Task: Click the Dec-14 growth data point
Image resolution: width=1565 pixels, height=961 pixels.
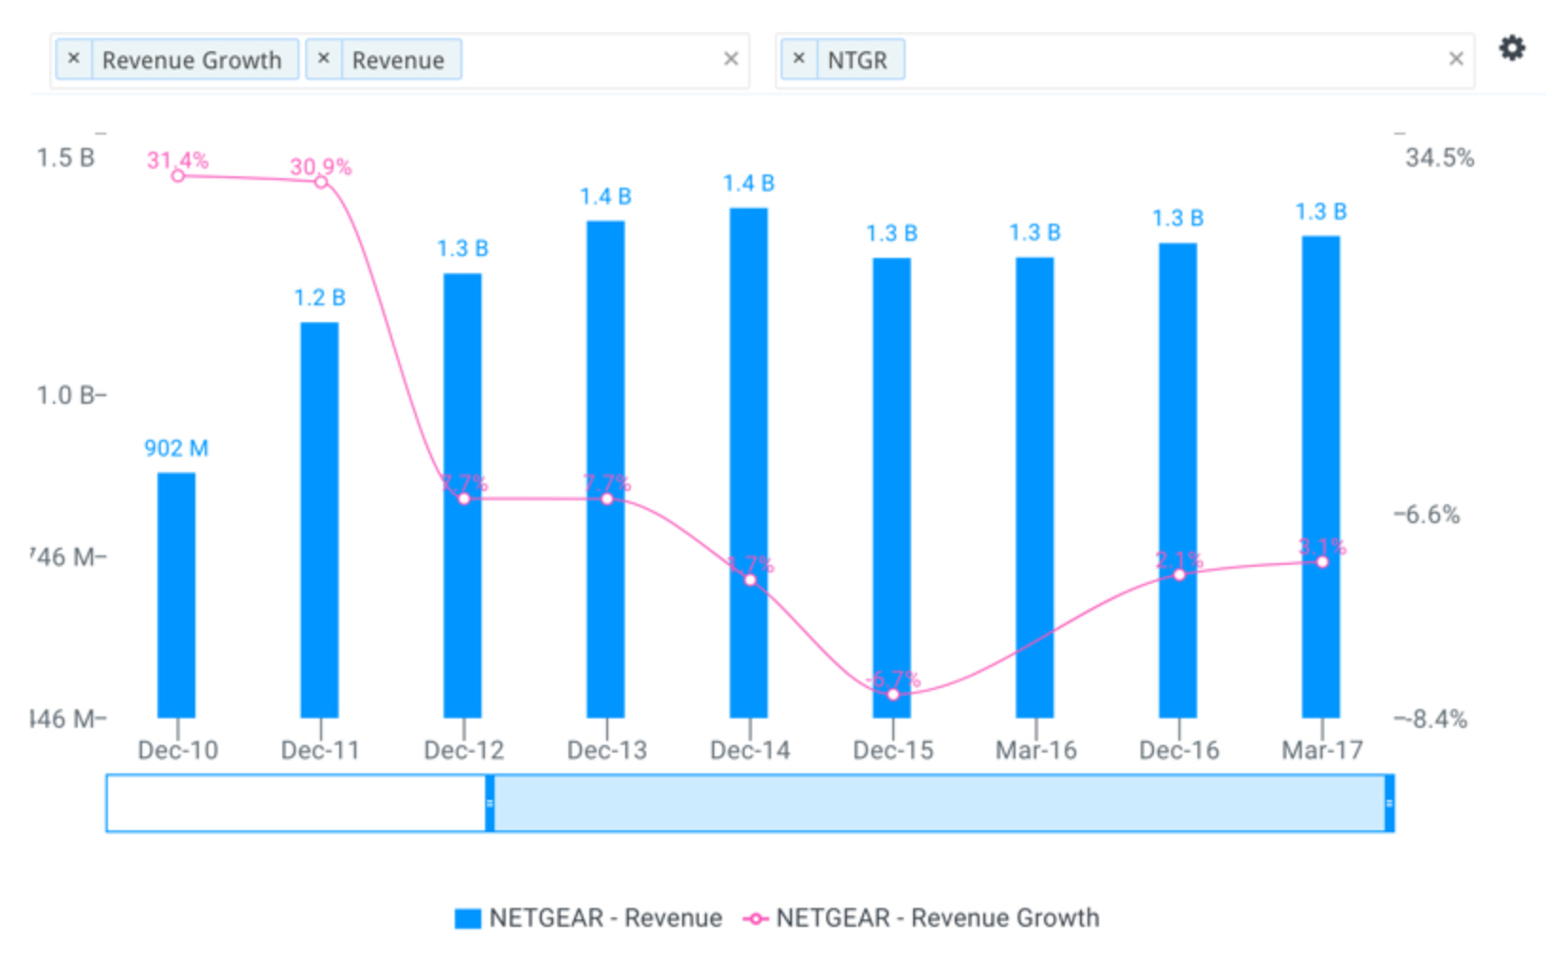Action: coord(750,580)
